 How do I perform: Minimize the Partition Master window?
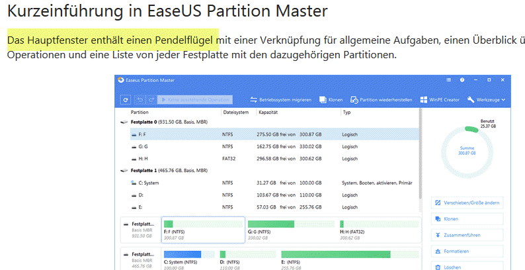click(x=476, y=80)
